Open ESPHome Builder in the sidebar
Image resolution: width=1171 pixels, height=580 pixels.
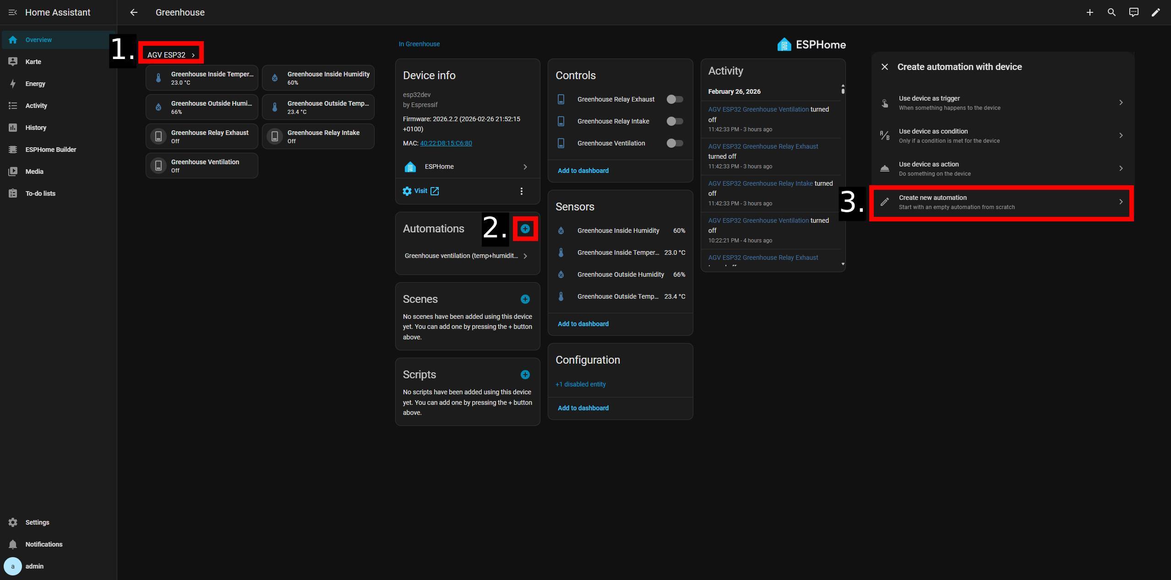point(50,150)
